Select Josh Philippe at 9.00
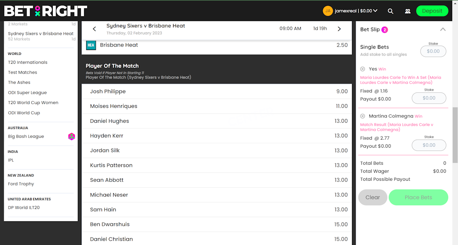This screenshot has height=245, width=458. click(217, 91)
